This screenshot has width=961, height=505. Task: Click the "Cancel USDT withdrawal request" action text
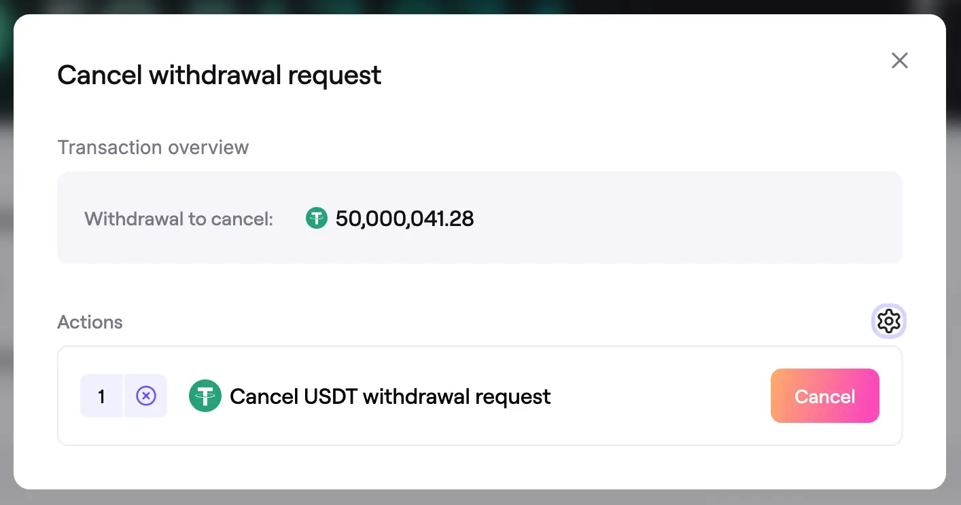coord(390,396)
